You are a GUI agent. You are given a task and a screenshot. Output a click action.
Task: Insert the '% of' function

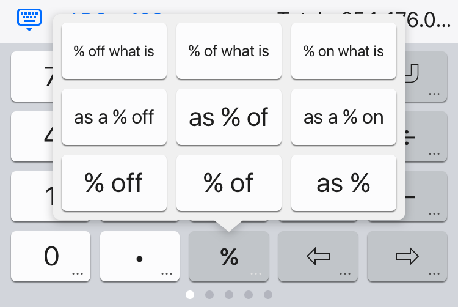coord(229,183)
